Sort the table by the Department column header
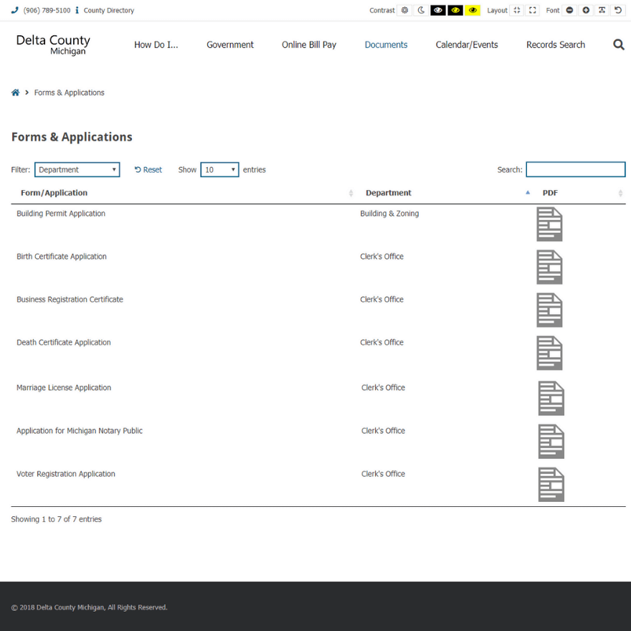 pyautogui.click(x=389, y=193)
